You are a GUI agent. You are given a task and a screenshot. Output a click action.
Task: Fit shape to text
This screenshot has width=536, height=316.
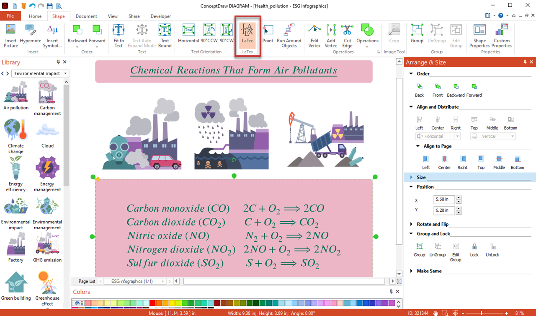point(119,36)
